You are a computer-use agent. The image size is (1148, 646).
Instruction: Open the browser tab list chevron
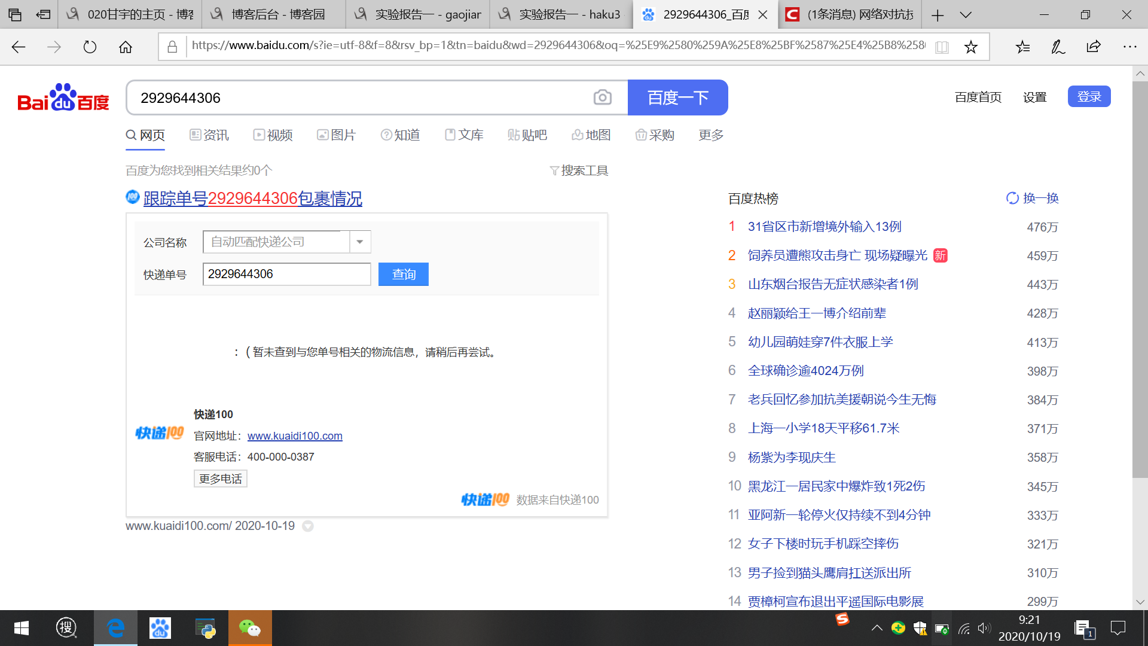click(x=966, y=15)
